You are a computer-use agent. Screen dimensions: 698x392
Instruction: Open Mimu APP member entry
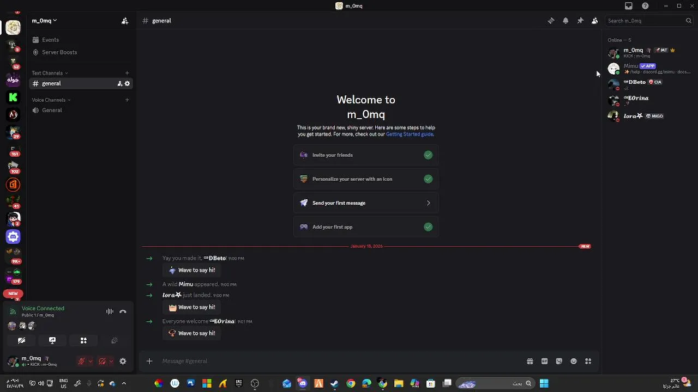[649, 69]
